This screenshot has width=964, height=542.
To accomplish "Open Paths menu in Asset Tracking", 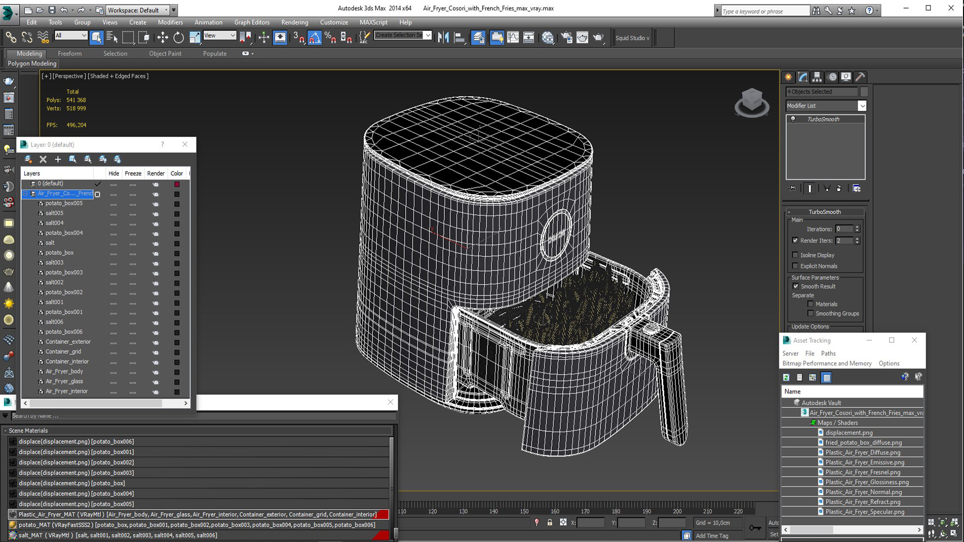I will 828,353.
